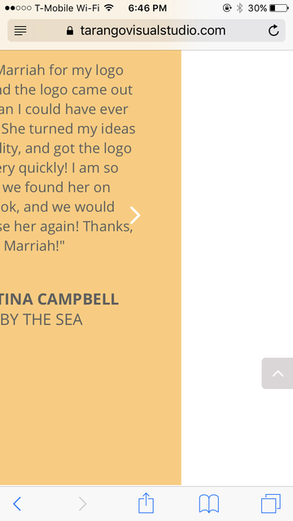Image resolution: width=293 pixels, height=521 pixels.
Task: Tap the rotation lock status icon
Action: [227, 8]
